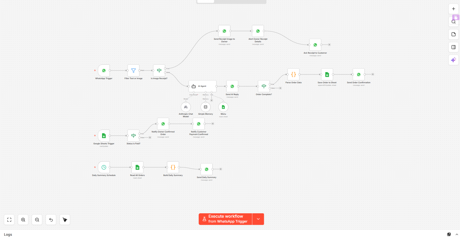Open the Menu sheet tool node

coord(223,107)
